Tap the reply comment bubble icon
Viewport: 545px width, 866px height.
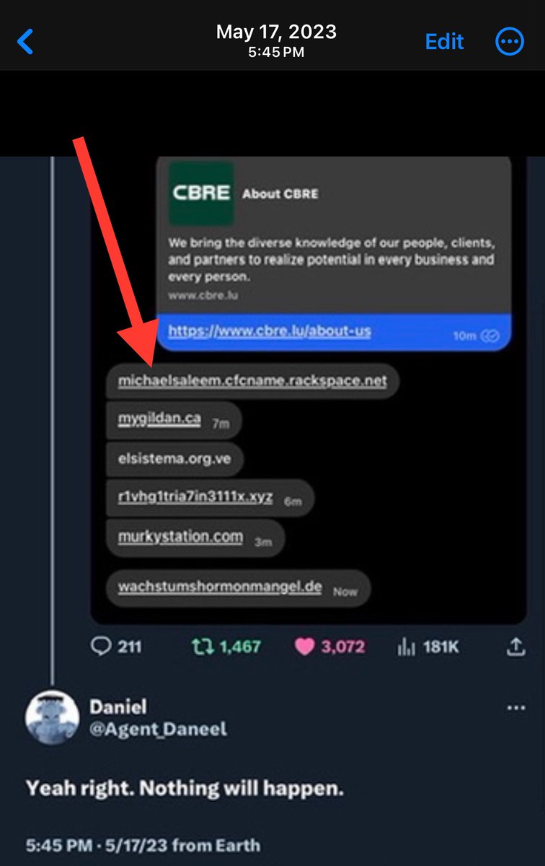[100, 646]
